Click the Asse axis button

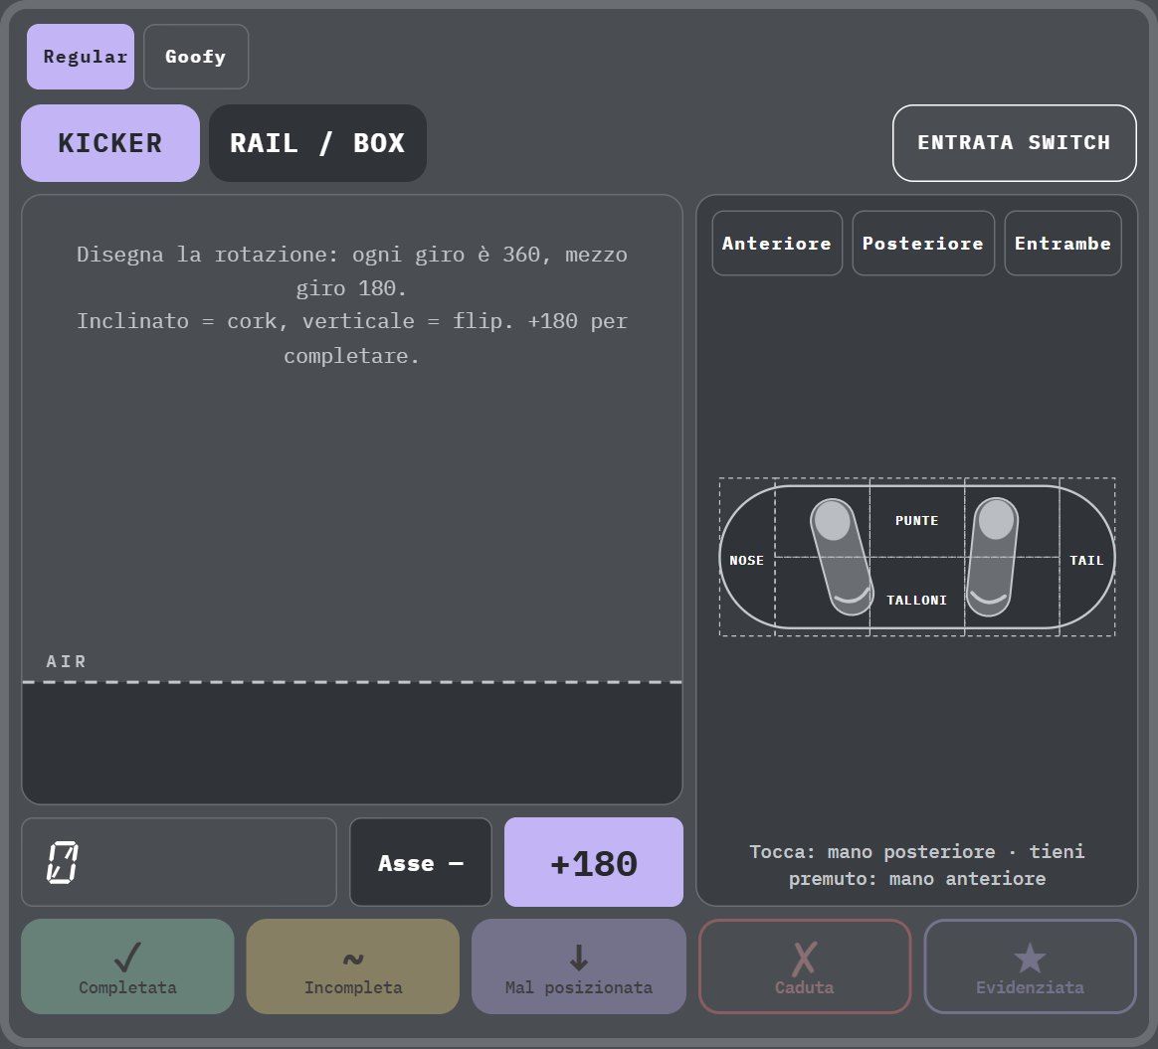tap(420, 861)
